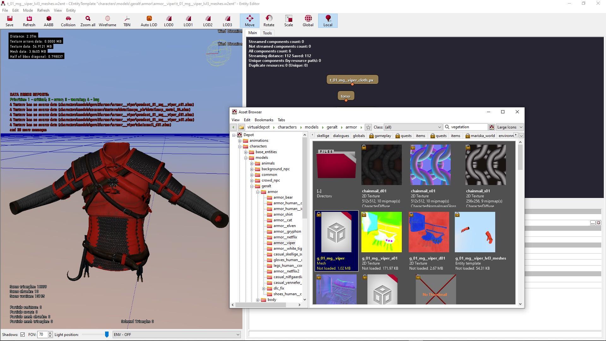Switch to LOD2 display

pyautogui.click(x=208, y=21)
